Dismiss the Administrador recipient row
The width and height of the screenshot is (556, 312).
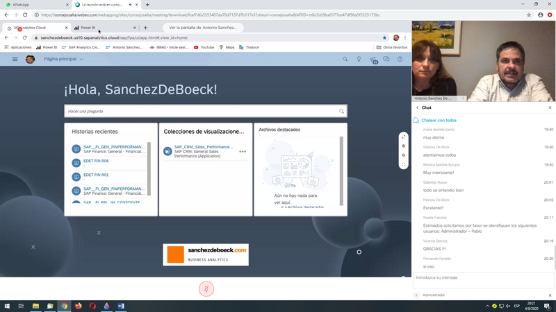point(550,295)
